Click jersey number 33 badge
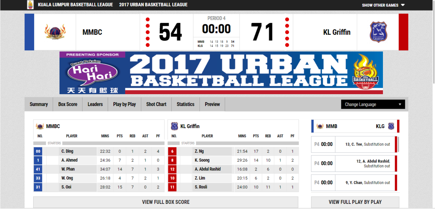435x209 pixels. tap(38, 178)
